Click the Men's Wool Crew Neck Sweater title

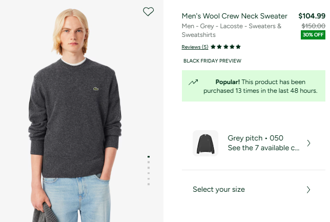pyautogui.click(x=235, y=16)
